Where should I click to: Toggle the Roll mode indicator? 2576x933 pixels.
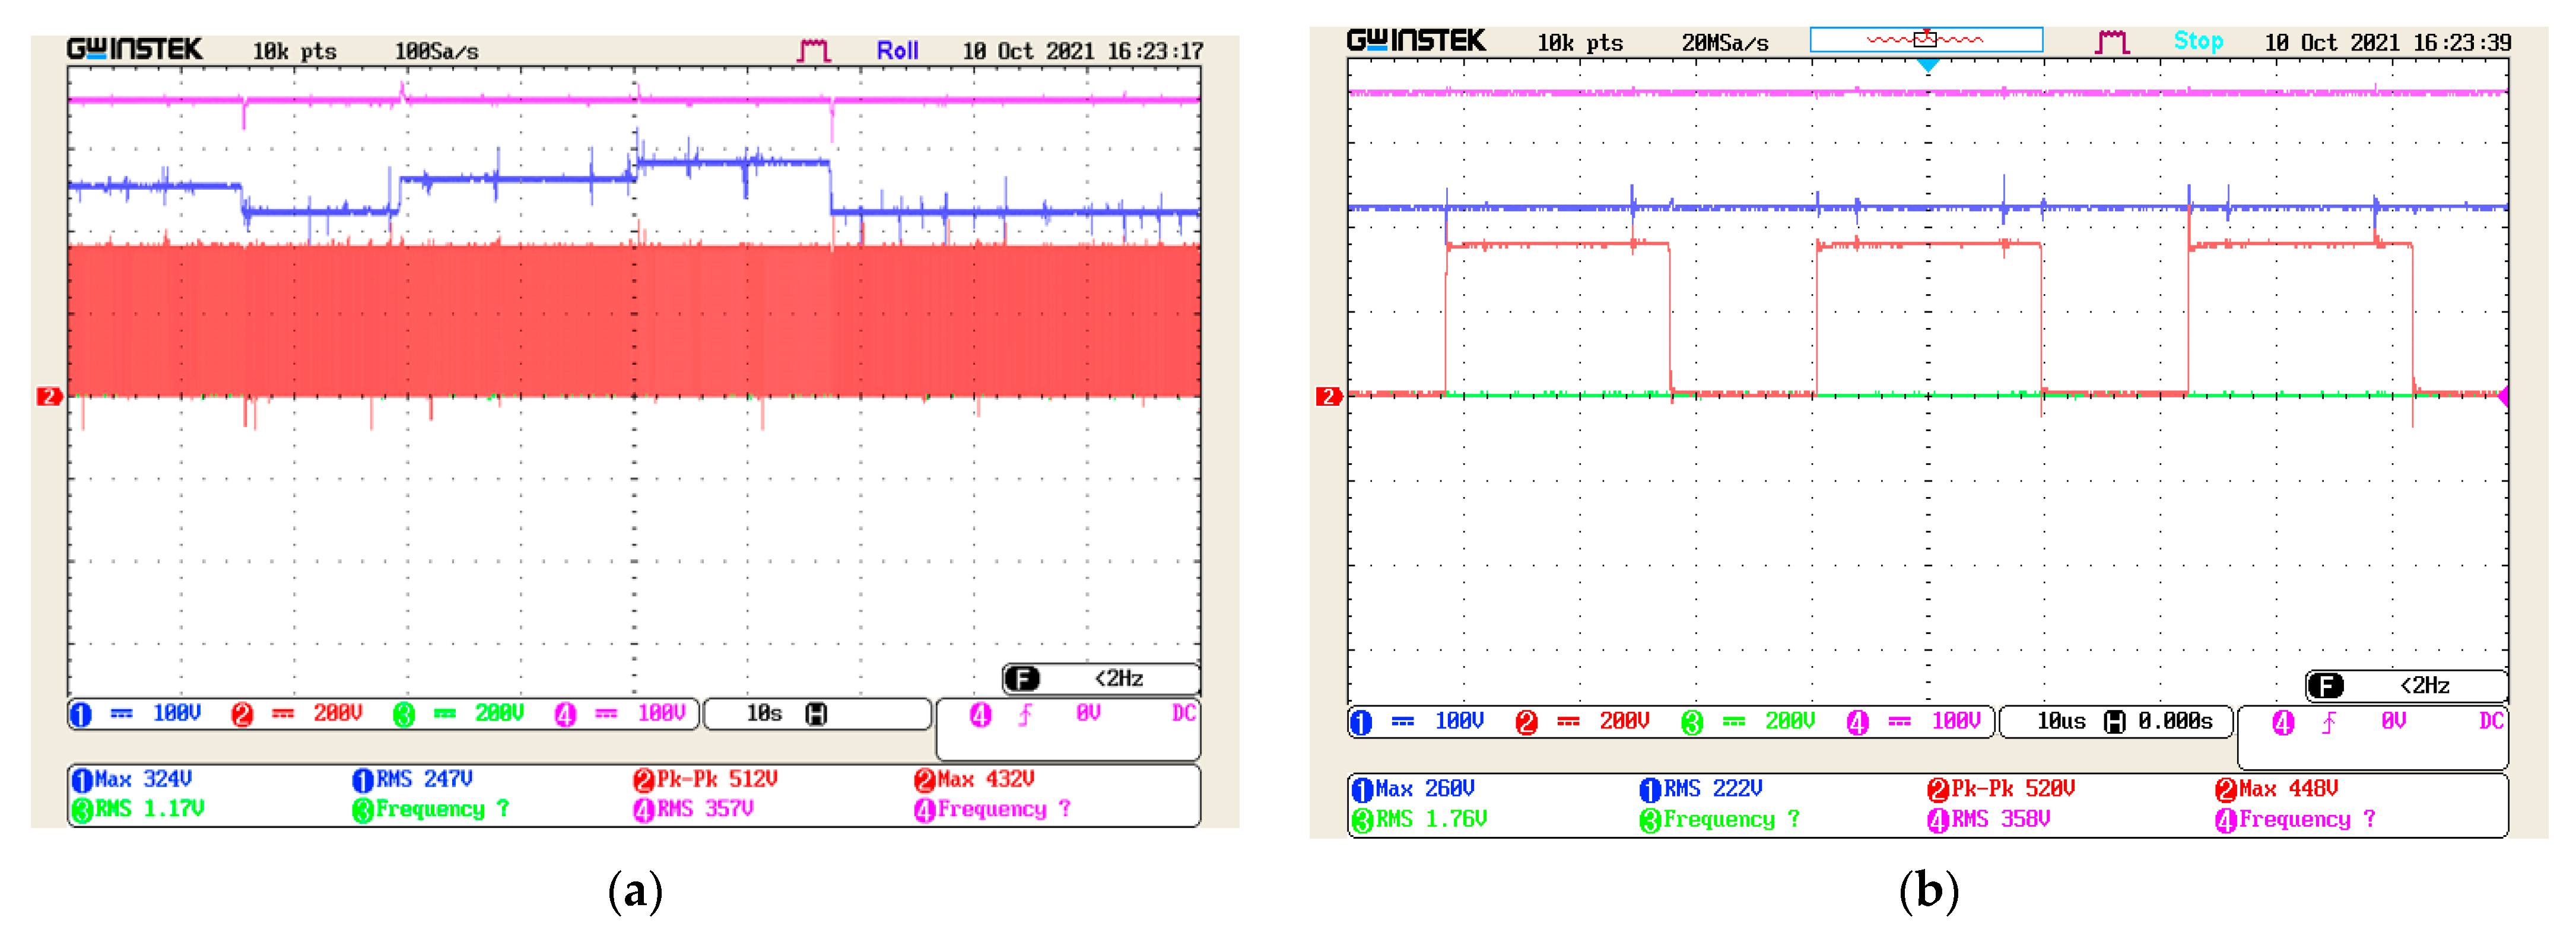(x=897, y=50)
